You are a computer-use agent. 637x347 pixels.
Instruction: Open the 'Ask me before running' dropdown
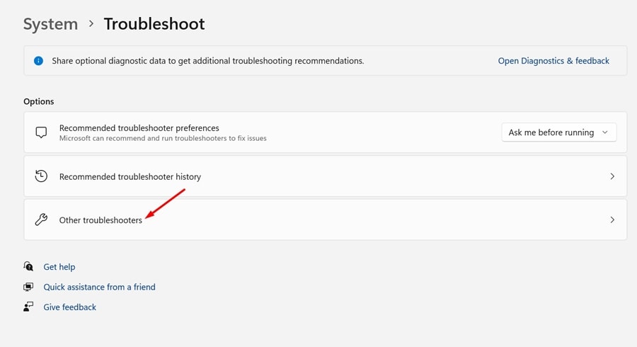tap(558, 132)
